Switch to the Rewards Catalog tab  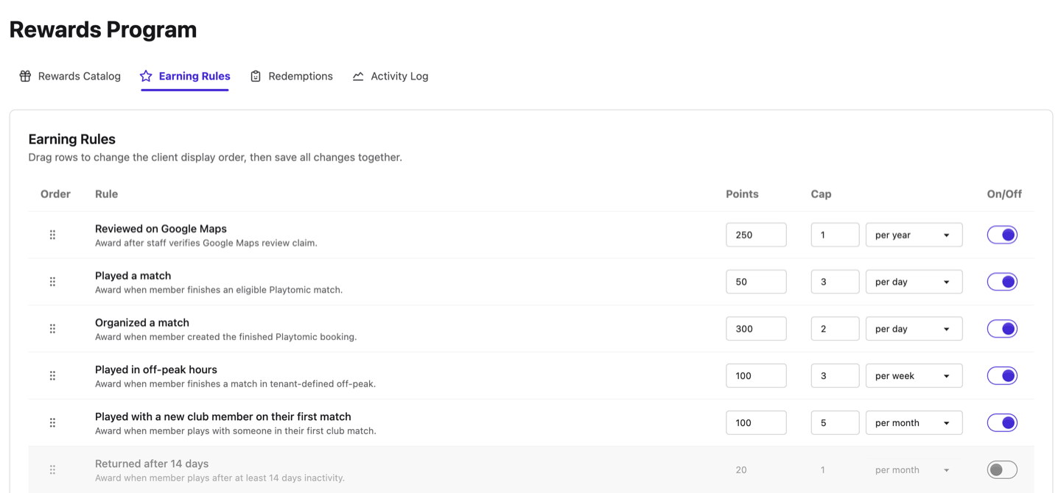click(70, 76)
